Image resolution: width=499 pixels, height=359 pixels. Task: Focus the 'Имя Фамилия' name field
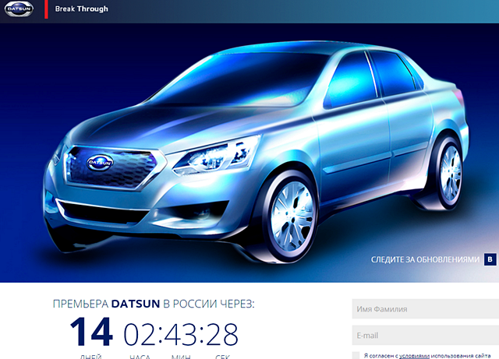coord(425,309)
